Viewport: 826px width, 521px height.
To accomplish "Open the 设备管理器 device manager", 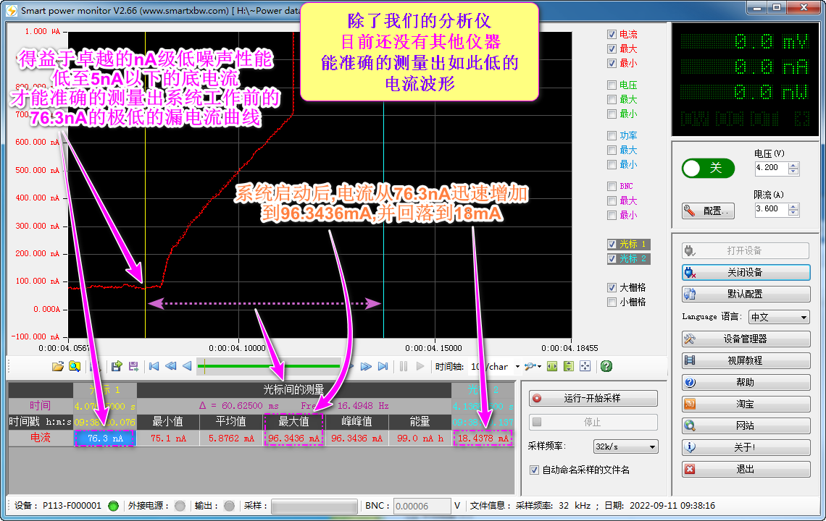I will point(746,339).
